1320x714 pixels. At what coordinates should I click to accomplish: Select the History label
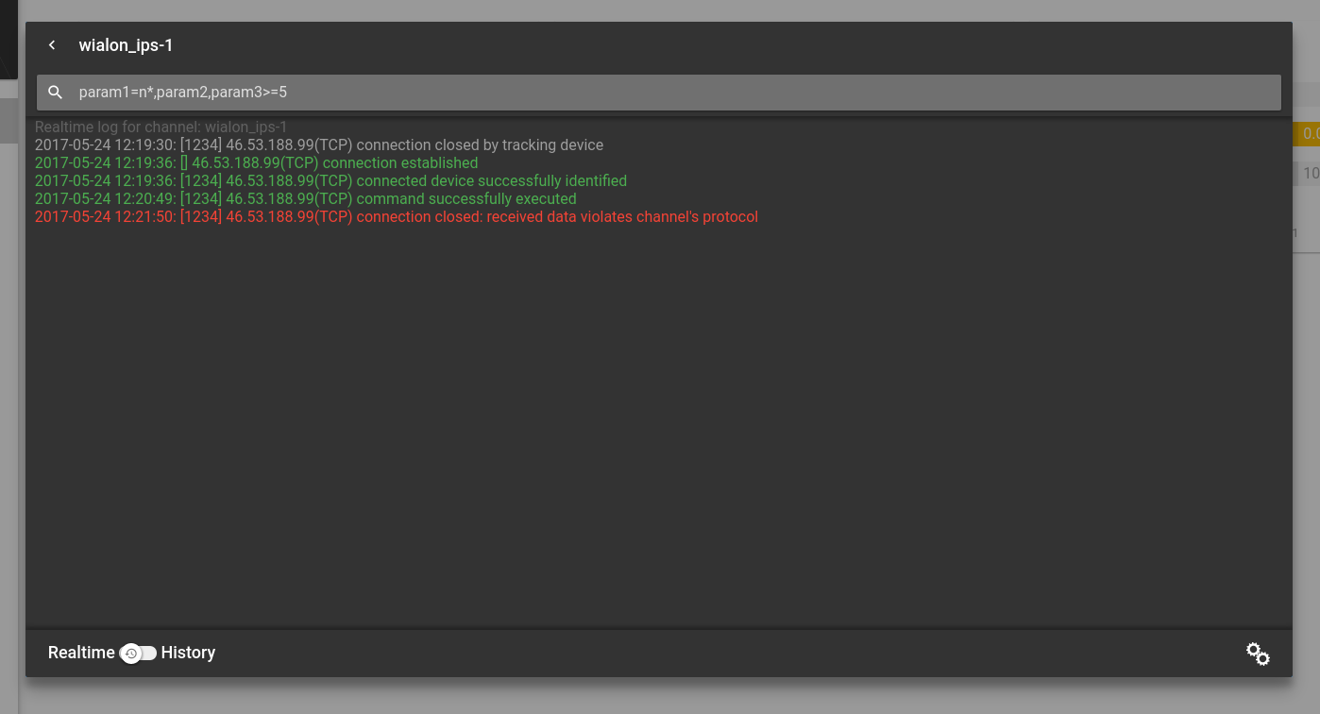point(188,653)
